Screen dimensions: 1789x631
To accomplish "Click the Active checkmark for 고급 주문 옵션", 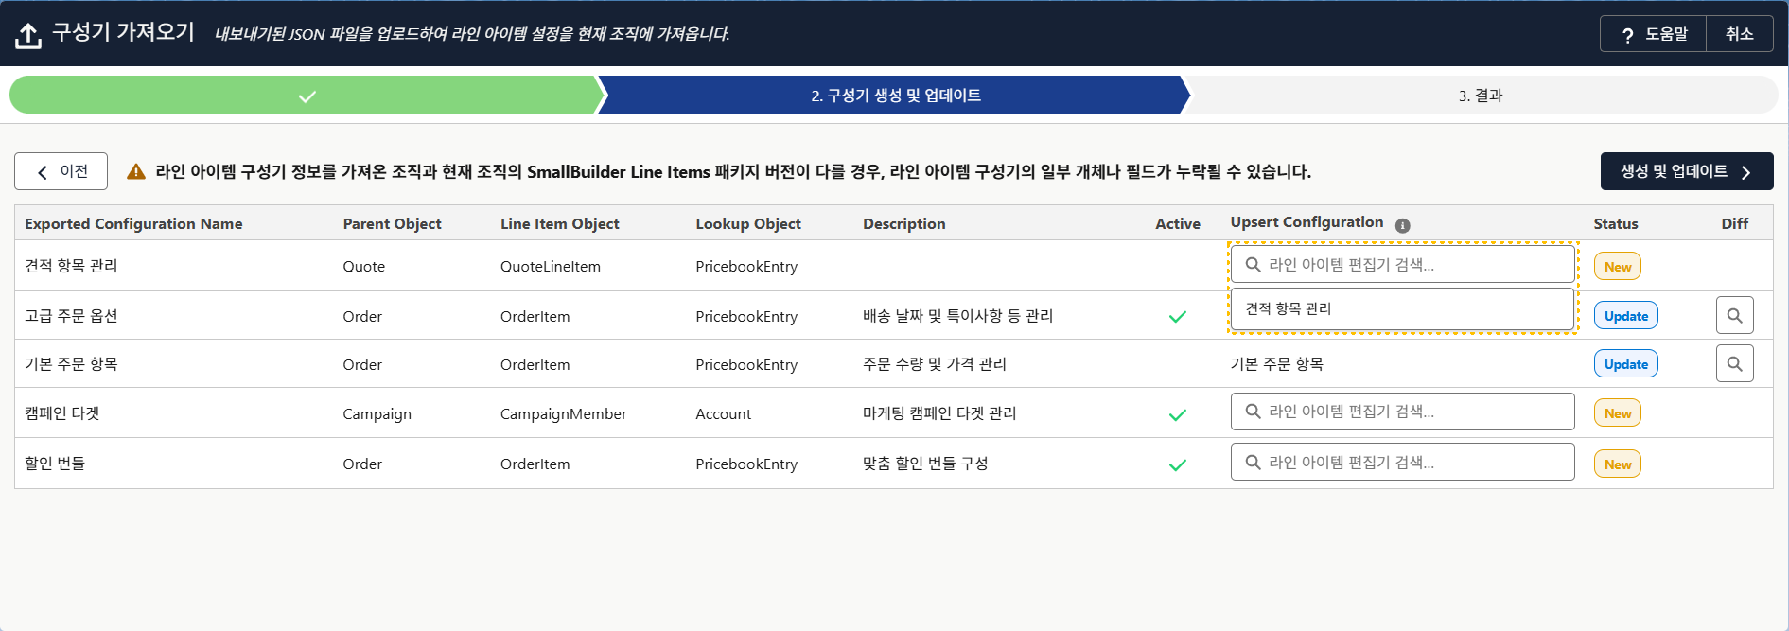I will [x=1177, y=317].
